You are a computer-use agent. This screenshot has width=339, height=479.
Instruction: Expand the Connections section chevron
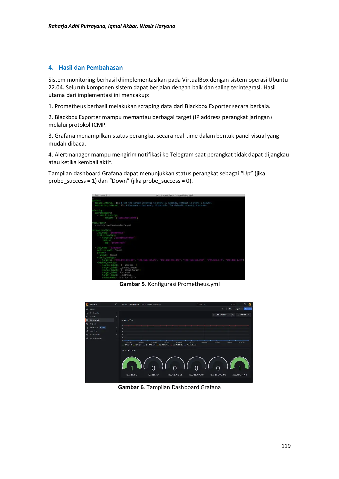pyautogui.click(x=116, y=335)
